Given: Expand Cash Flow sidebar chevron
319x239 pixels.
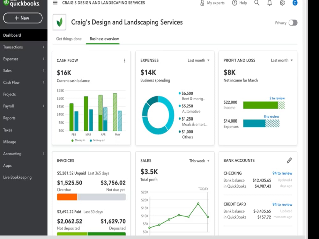Looking at the screenshot, I should point(43,82).
